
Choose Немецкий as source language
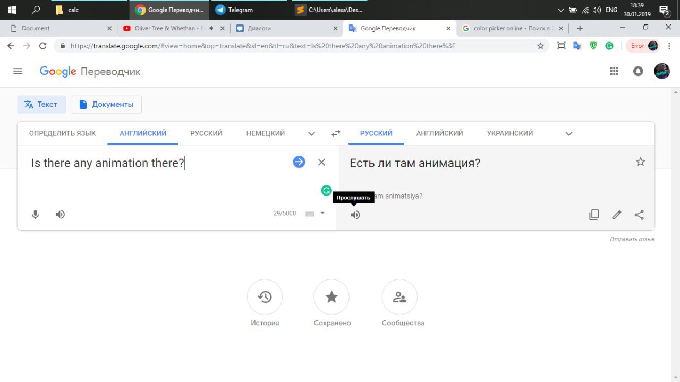(x=266, y=133)
